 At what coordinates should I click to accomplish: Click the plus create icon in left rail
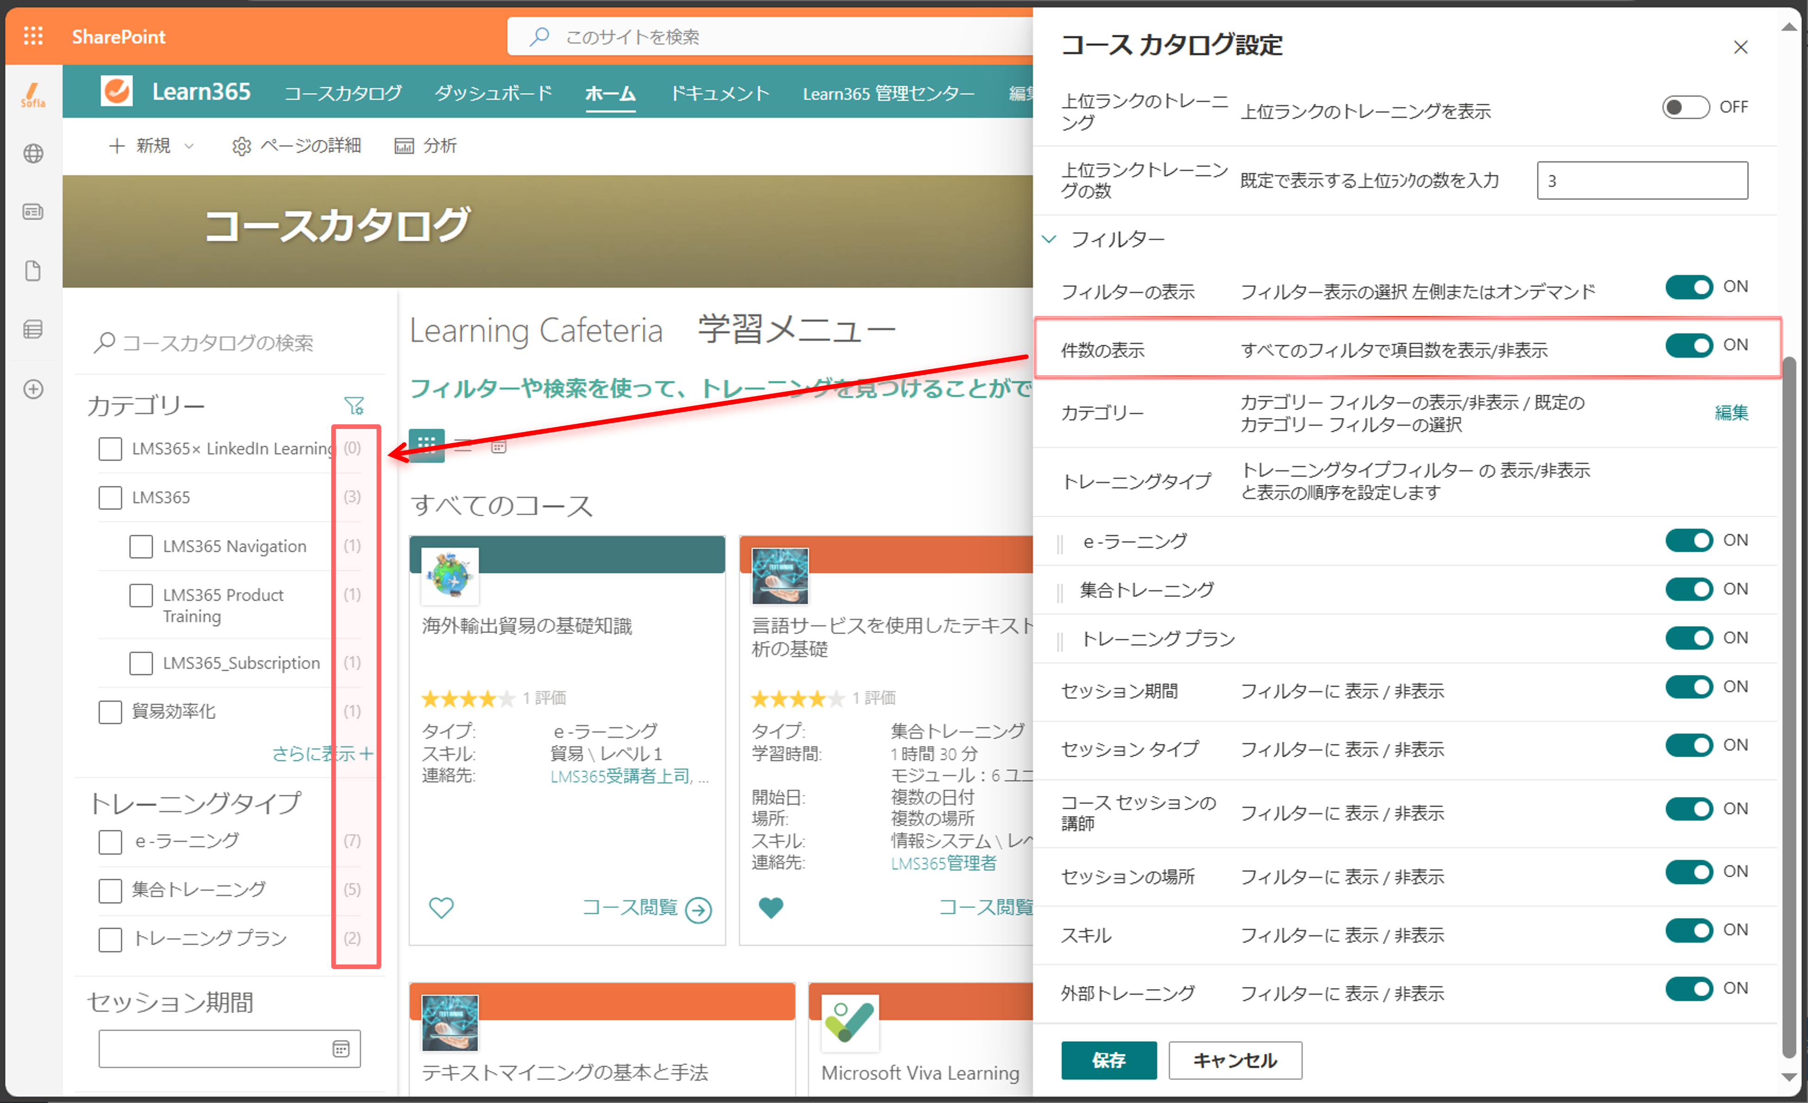coord(33,389)
